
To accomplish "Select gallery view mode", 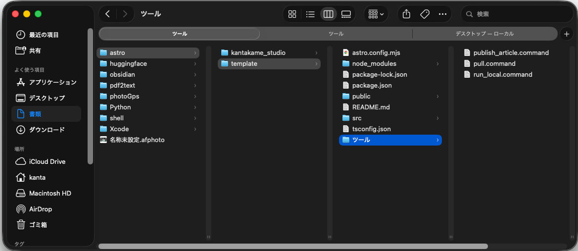I will pyautogui.click(x=346, y=14).
